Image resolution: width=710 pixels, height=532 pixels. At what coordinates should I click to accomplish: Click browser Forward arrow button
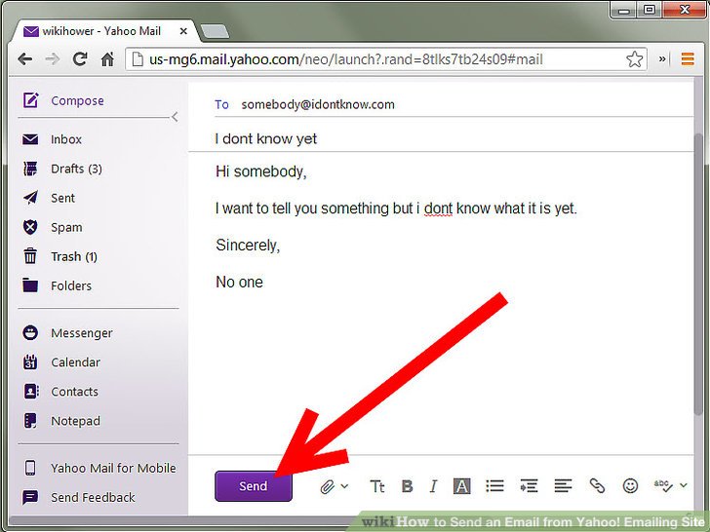coord(53,58)
